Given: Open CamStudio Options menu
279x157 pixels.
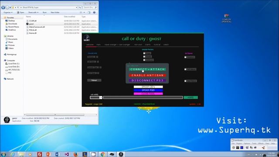Looking at the screenshot, I should pos(247,143).
